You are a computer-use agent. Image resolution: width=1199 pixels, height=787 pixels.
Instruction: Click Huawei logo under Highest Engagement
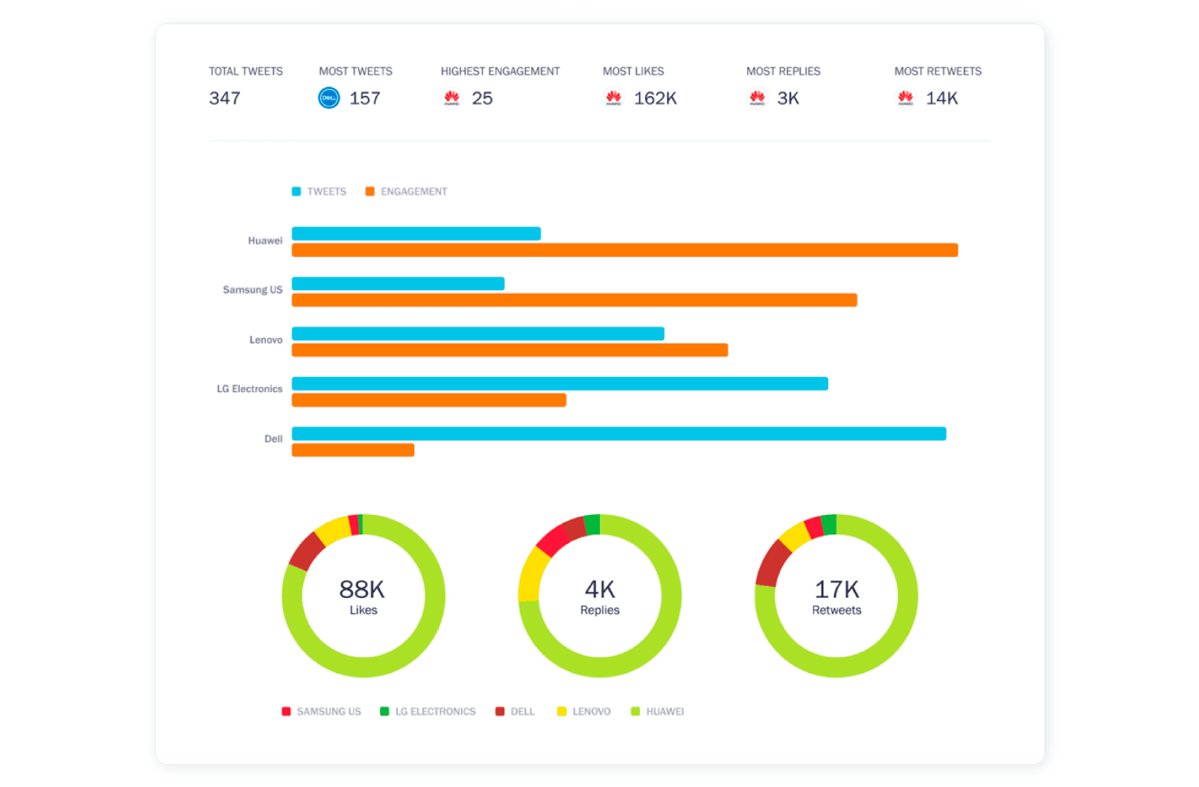click(x=452, y=98)
